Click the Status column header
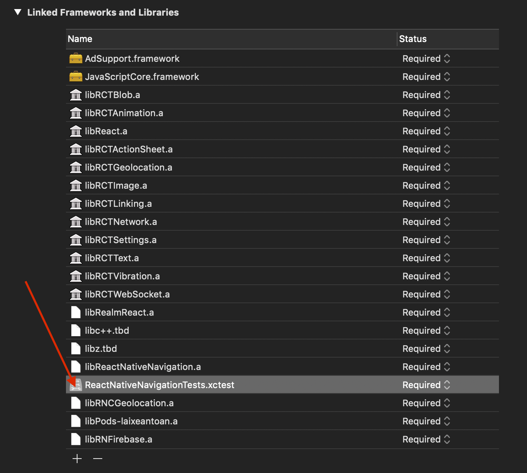Viewport: 527px width, 473px height. click(448, 39)
